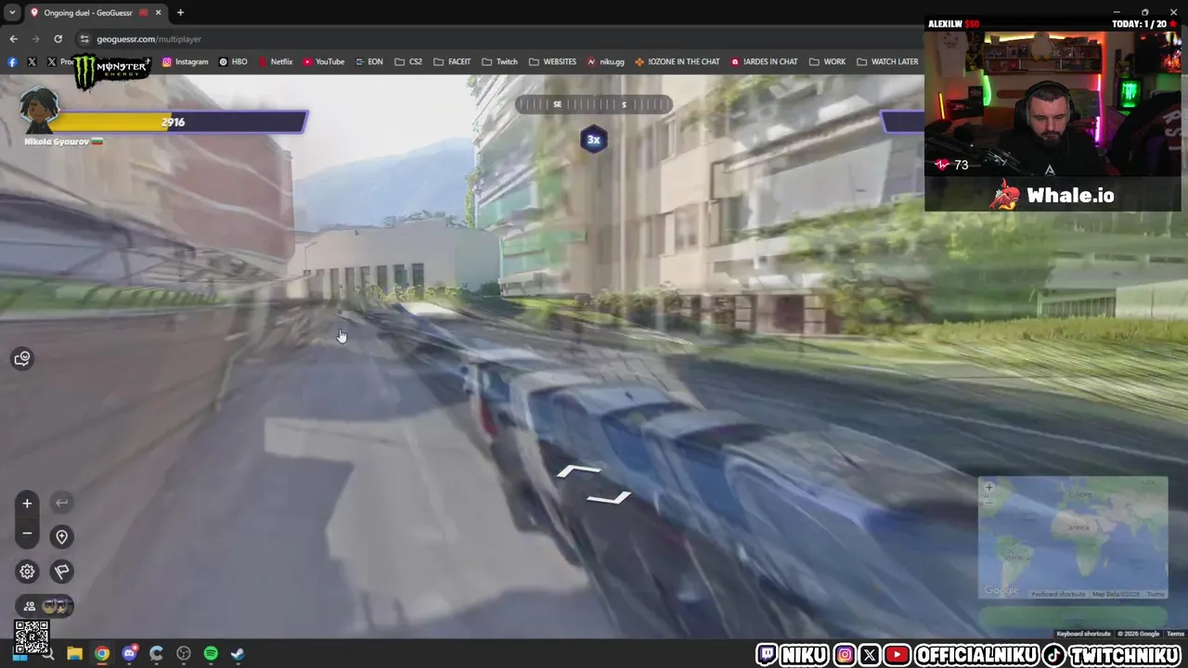Viewport: 1188px width, 668px height.
Task: Open the Facebook bookmark
Action: 12,62
